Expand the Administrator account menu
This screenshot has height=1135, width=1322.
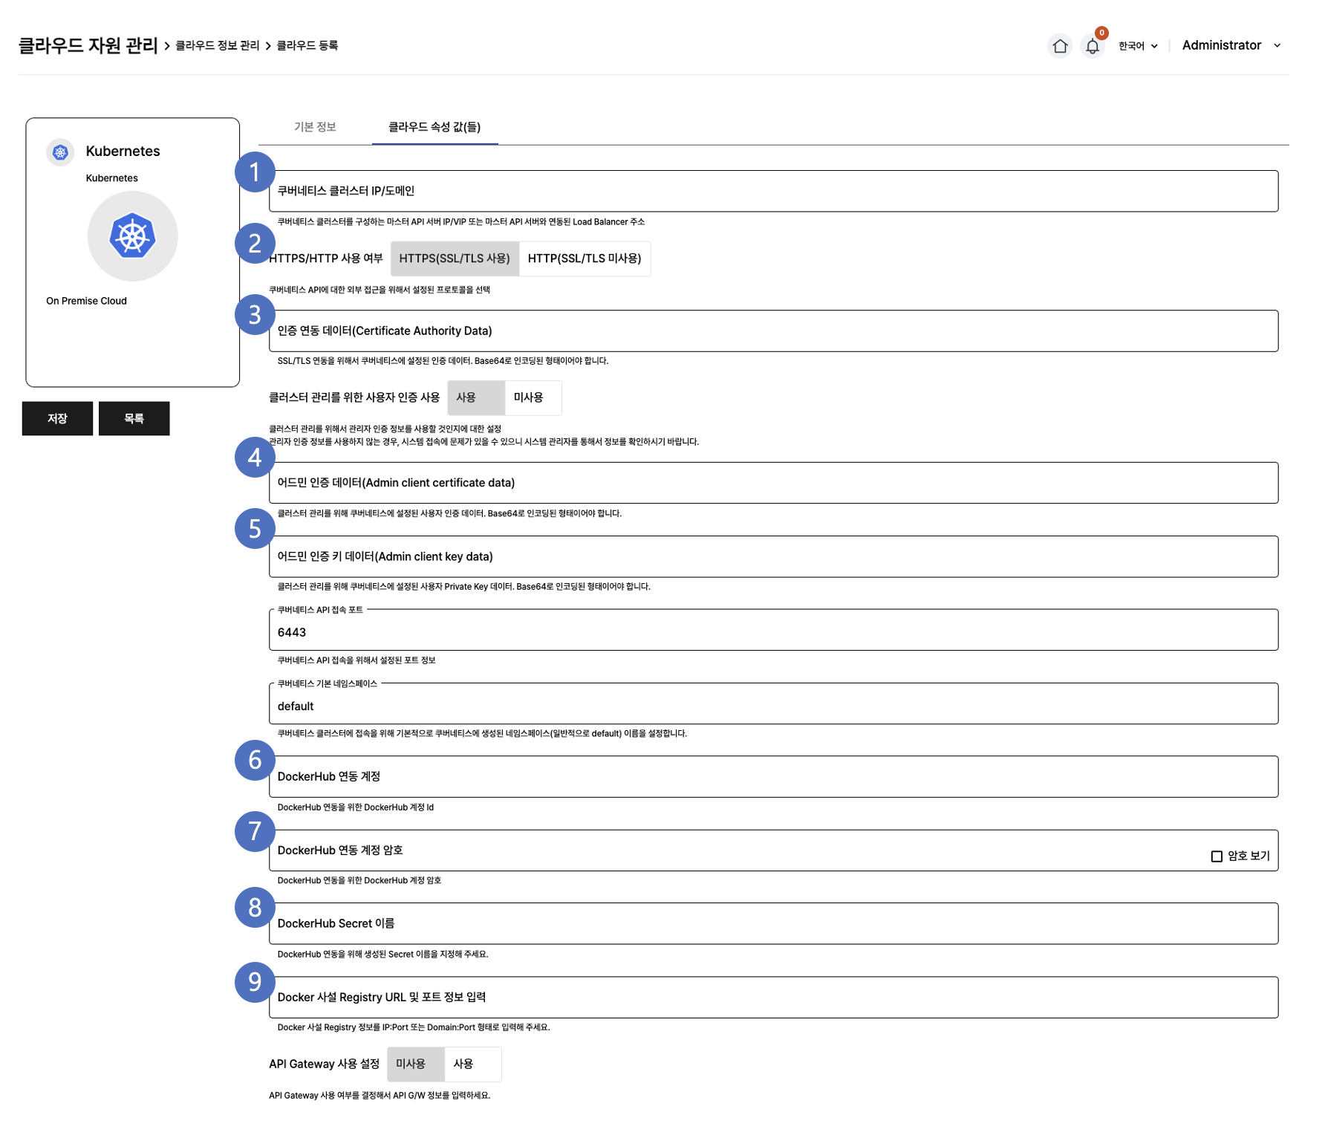tap(1231, 46)
